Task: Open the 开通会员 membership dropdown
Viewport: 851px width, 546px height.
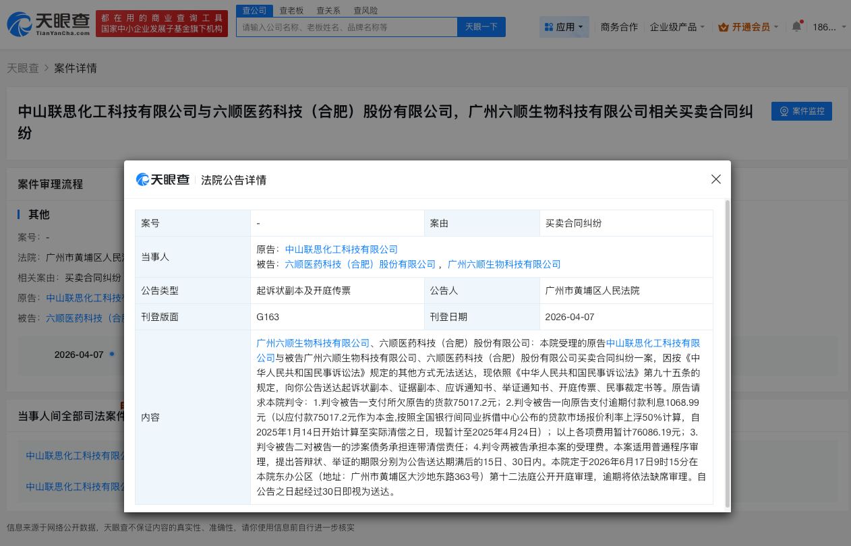Action: pos(749,27)
